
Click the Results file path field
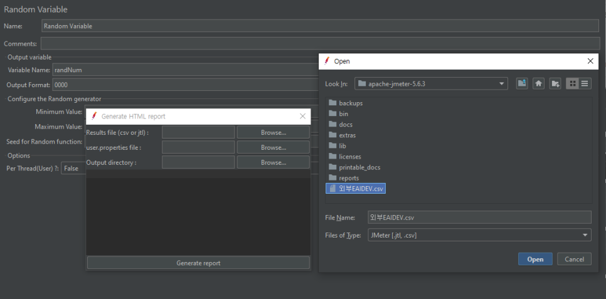pos(198,132)
